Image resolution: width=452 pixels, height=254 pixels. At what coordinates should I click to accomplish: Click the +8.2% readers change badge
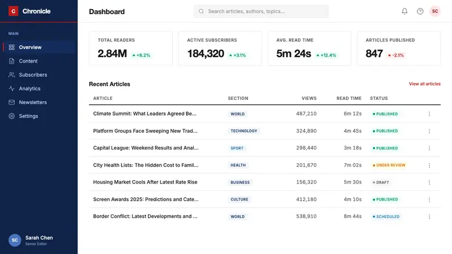(x=141, y=55)
